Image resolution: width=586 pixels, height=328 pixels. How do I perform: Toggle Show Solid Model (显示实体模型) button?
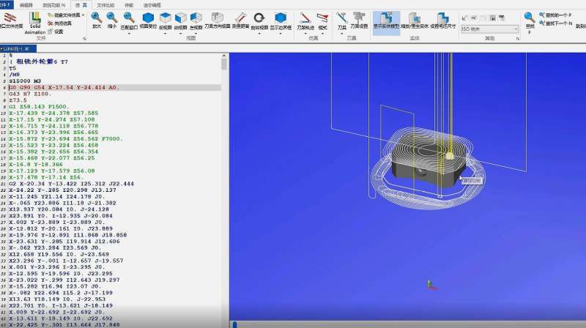point(385,19)
